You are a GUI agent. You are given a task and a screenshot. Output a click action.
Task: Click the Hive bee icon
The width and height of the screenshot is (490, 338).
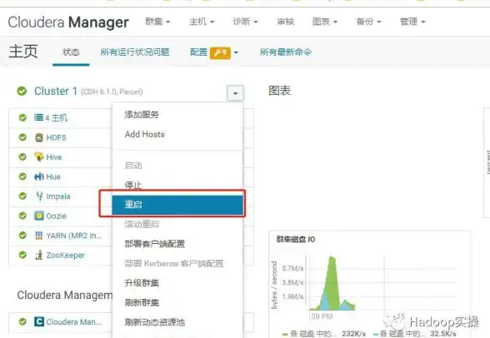[x=39, y=157]
